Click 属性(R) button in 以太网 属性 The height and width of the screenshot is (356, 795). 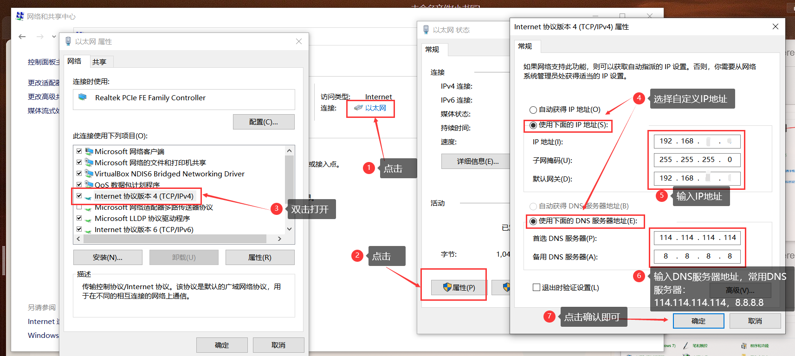(260, 257)
